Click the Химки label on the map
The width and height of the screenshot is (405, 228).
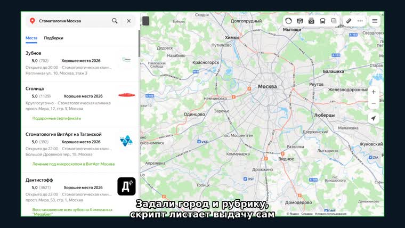232,37
